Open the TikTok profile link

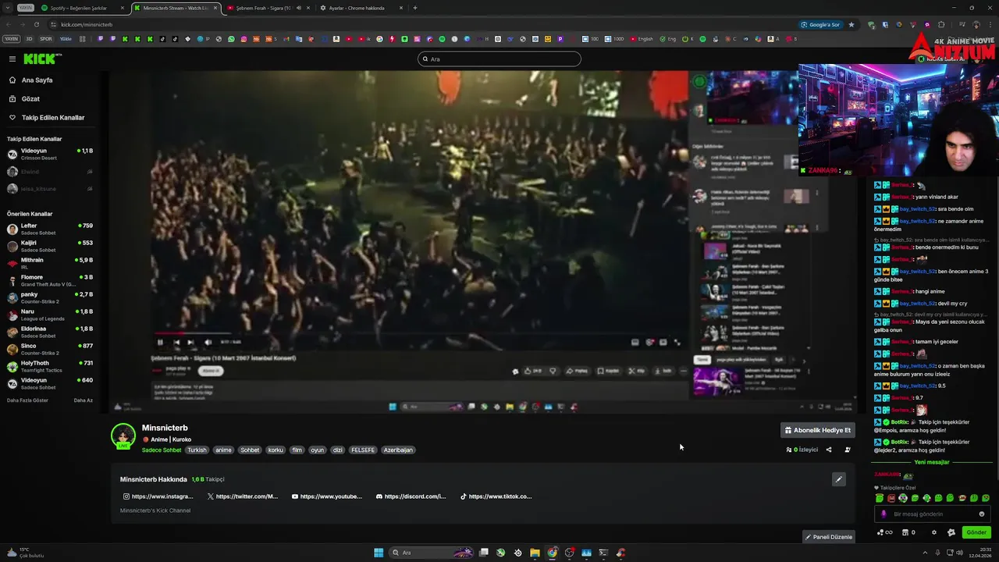[496, 496]
